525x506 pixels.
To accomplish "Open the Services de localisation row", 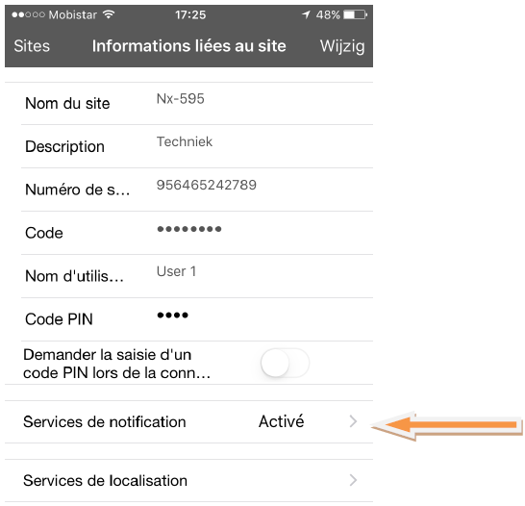I will tap(188, 481).
